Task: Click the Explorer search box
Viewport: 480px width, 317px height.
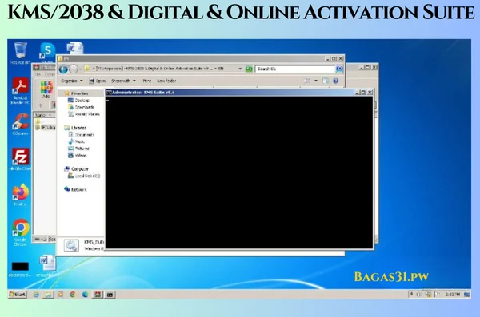Action: click(x=295, y=69)
